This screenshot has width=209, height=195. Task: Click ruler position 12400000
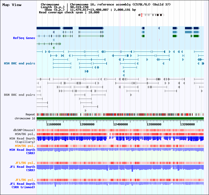click(x=120, y=125)
